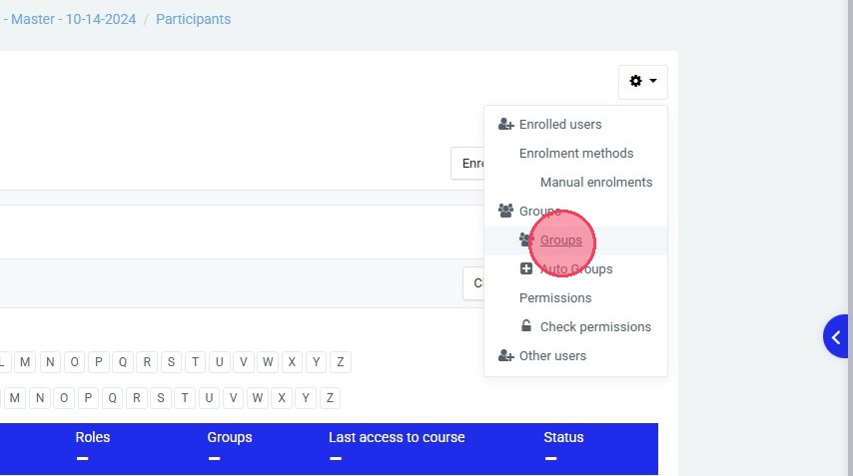Filter first name by letter N

(x=50, y=362)
